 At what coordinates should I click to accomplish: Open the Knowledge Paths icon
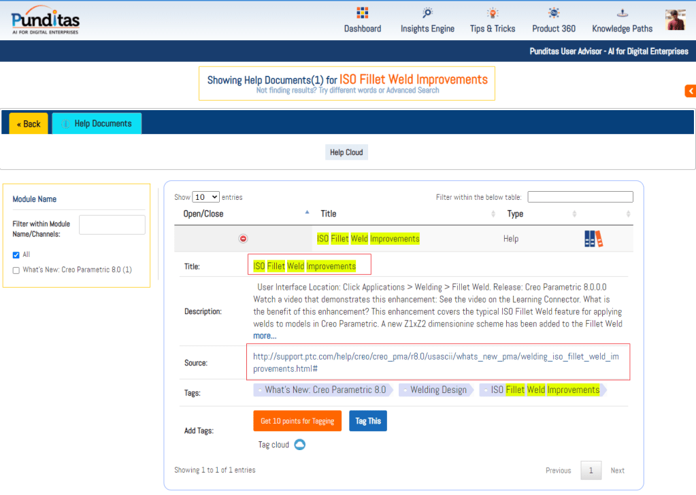[622, 13]
